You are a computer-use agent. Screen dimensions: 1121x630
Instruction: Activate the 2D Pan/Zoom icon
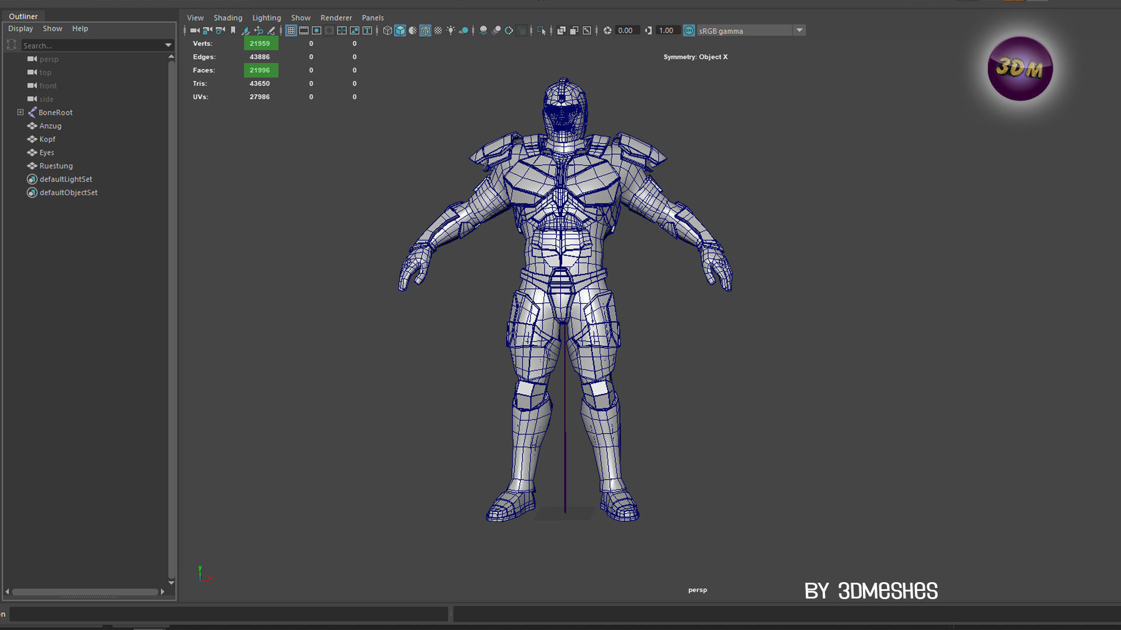pyautogui.click(x=259, y=30)
